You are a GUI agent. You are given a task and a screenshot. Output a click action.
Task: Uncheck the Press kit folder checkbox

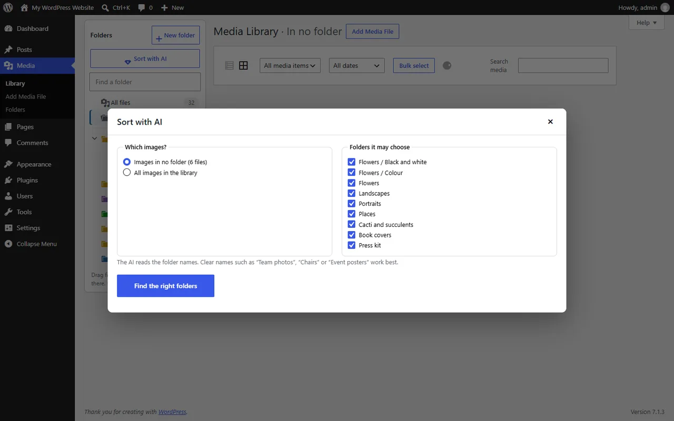[x=352, y=245]
